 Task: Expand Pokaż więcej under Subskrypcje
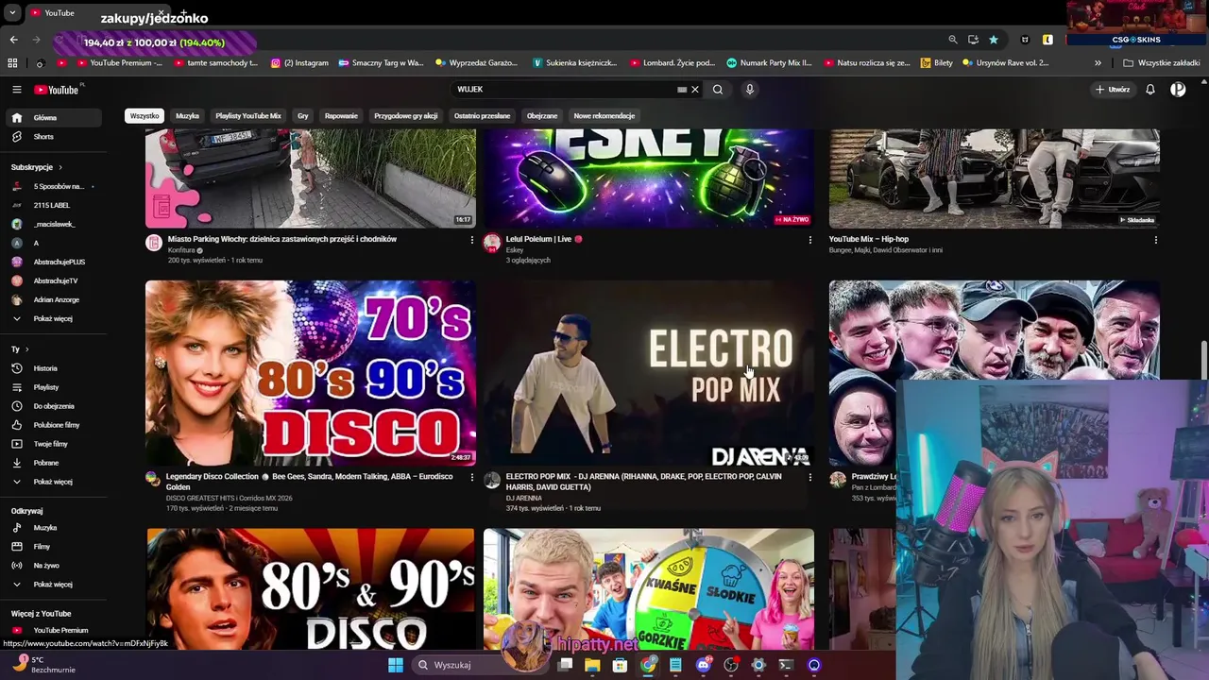tap(53, 318)
